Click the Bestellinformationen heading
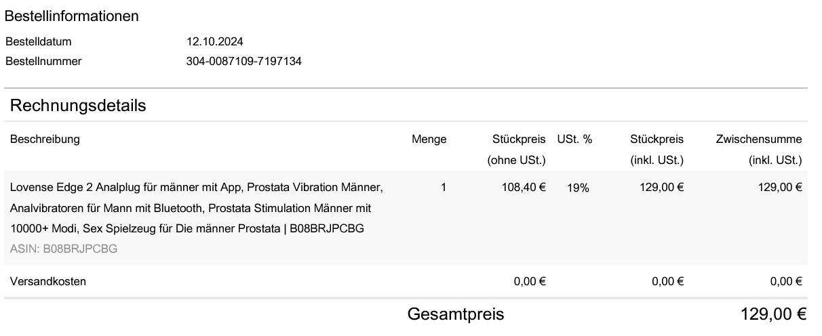Image resolution: width=822 pixels, height=336 pixels. coord(72,16)
